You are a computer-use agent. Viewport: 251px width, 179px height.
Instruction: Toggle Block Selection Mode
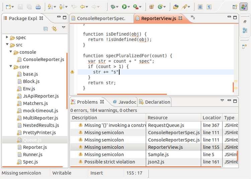pos(200,7)
